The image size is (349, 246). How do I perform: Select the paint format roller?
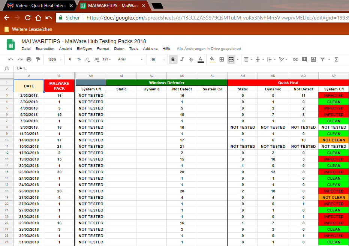point(38,59)
